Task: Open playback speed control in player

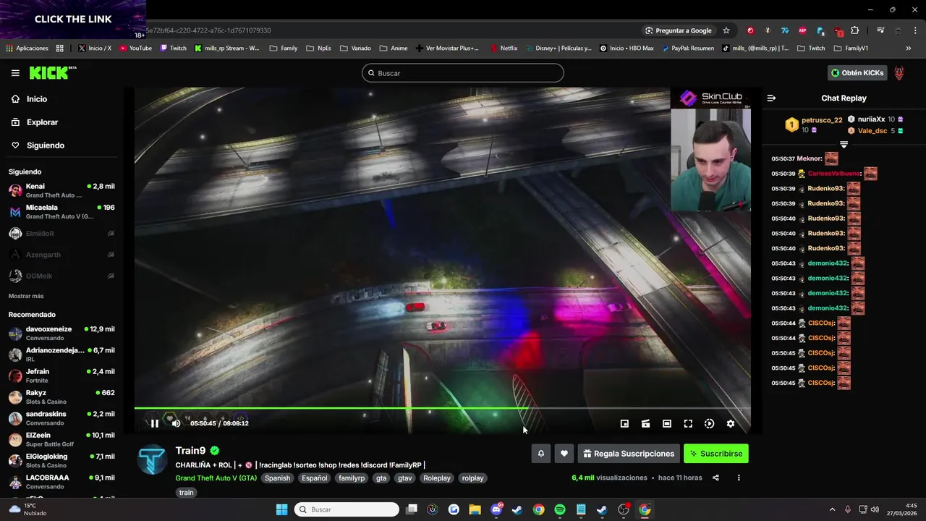Action: coord(709,423)
